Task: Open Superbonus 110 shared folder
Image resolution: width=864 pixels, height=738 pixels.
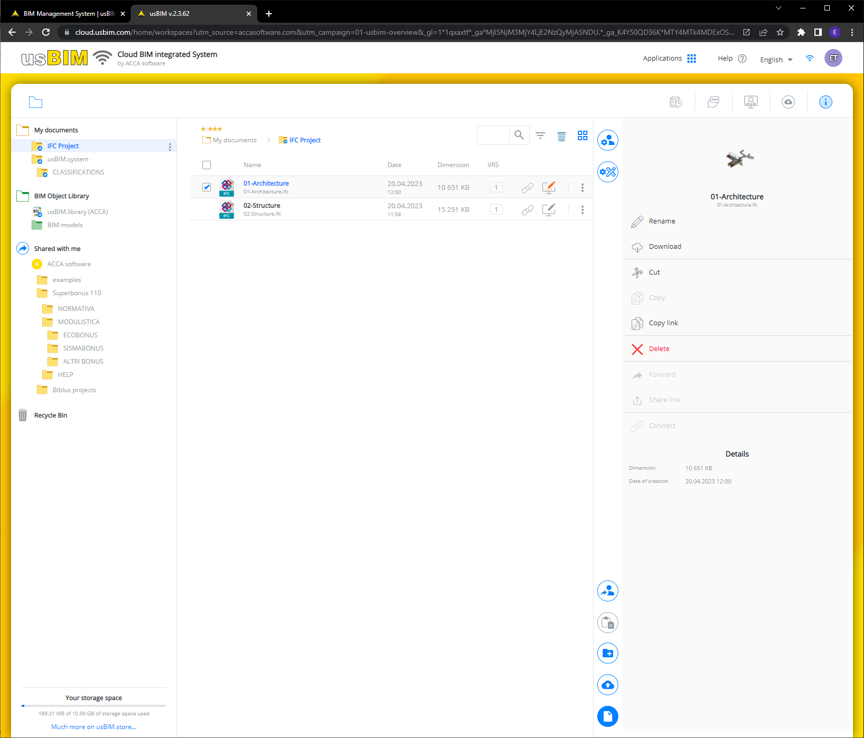Action: [77, 293]
